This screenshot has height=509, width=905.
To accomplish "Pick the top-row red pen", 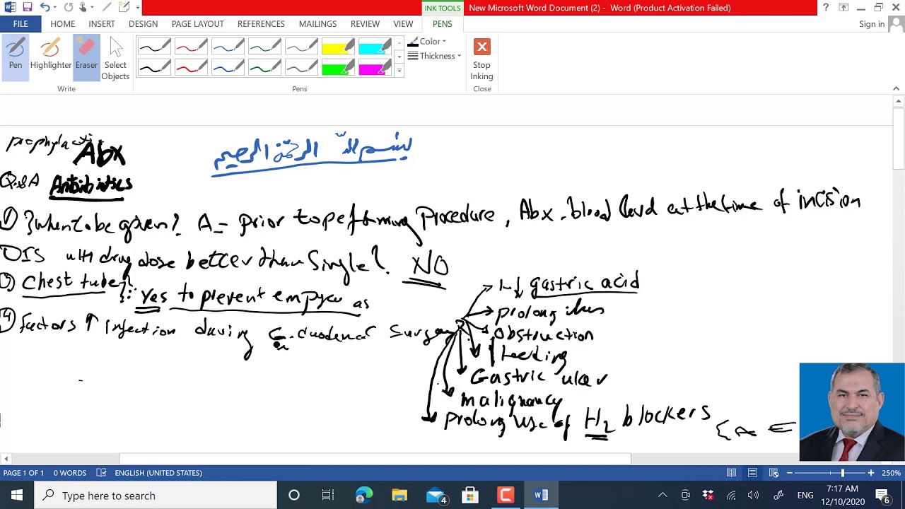I will coord(192,47).
